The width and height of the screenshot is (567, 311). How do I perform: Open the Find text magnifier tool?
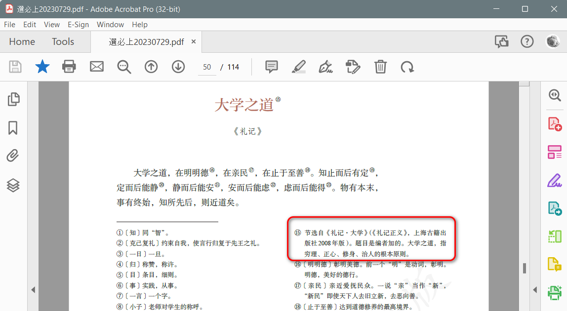coord(124,67)
